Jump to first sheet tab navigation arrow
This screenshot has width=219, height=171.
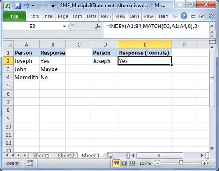coord(7,155)
